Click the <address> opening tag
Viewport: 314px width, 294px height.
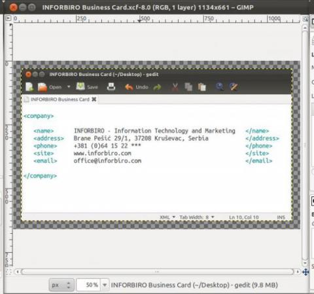(48, 138)
